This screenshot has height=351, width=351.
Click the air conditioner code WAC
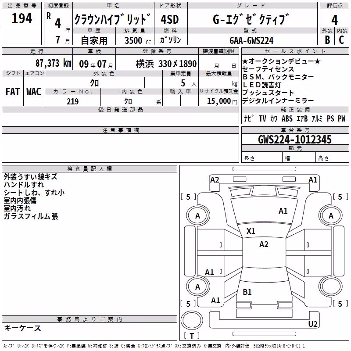click(34, 92)
